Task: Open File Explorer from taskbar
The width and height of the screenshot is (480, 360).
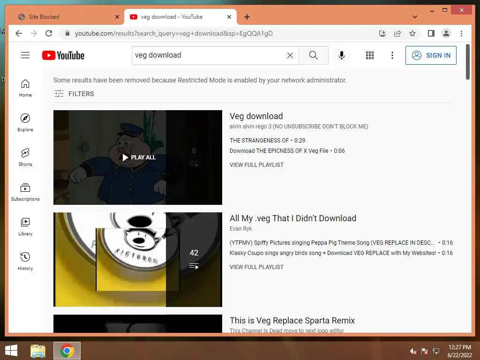Action: point(38,351)
